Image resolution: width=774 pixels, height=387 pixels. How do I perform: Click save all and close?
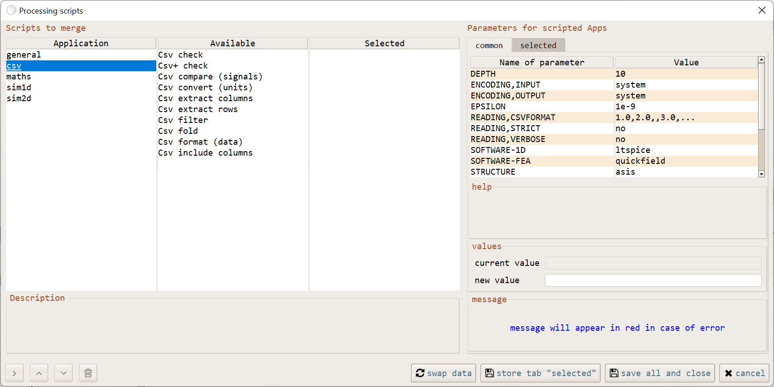tap(660, 373)
